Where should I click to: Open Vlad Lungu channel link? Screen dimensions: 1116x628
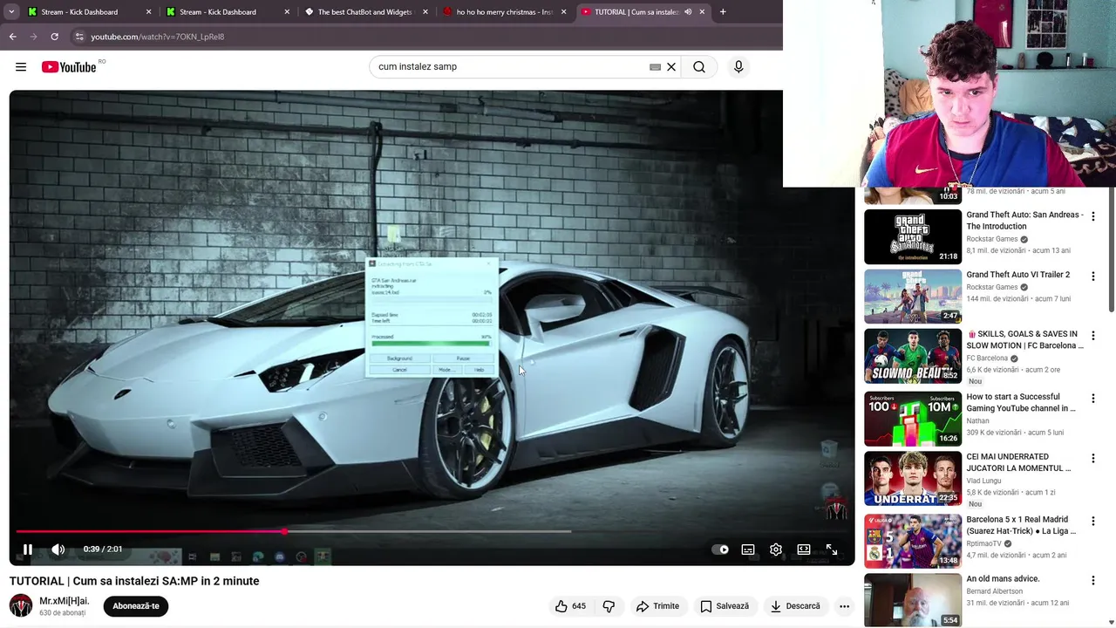point(983,481)
